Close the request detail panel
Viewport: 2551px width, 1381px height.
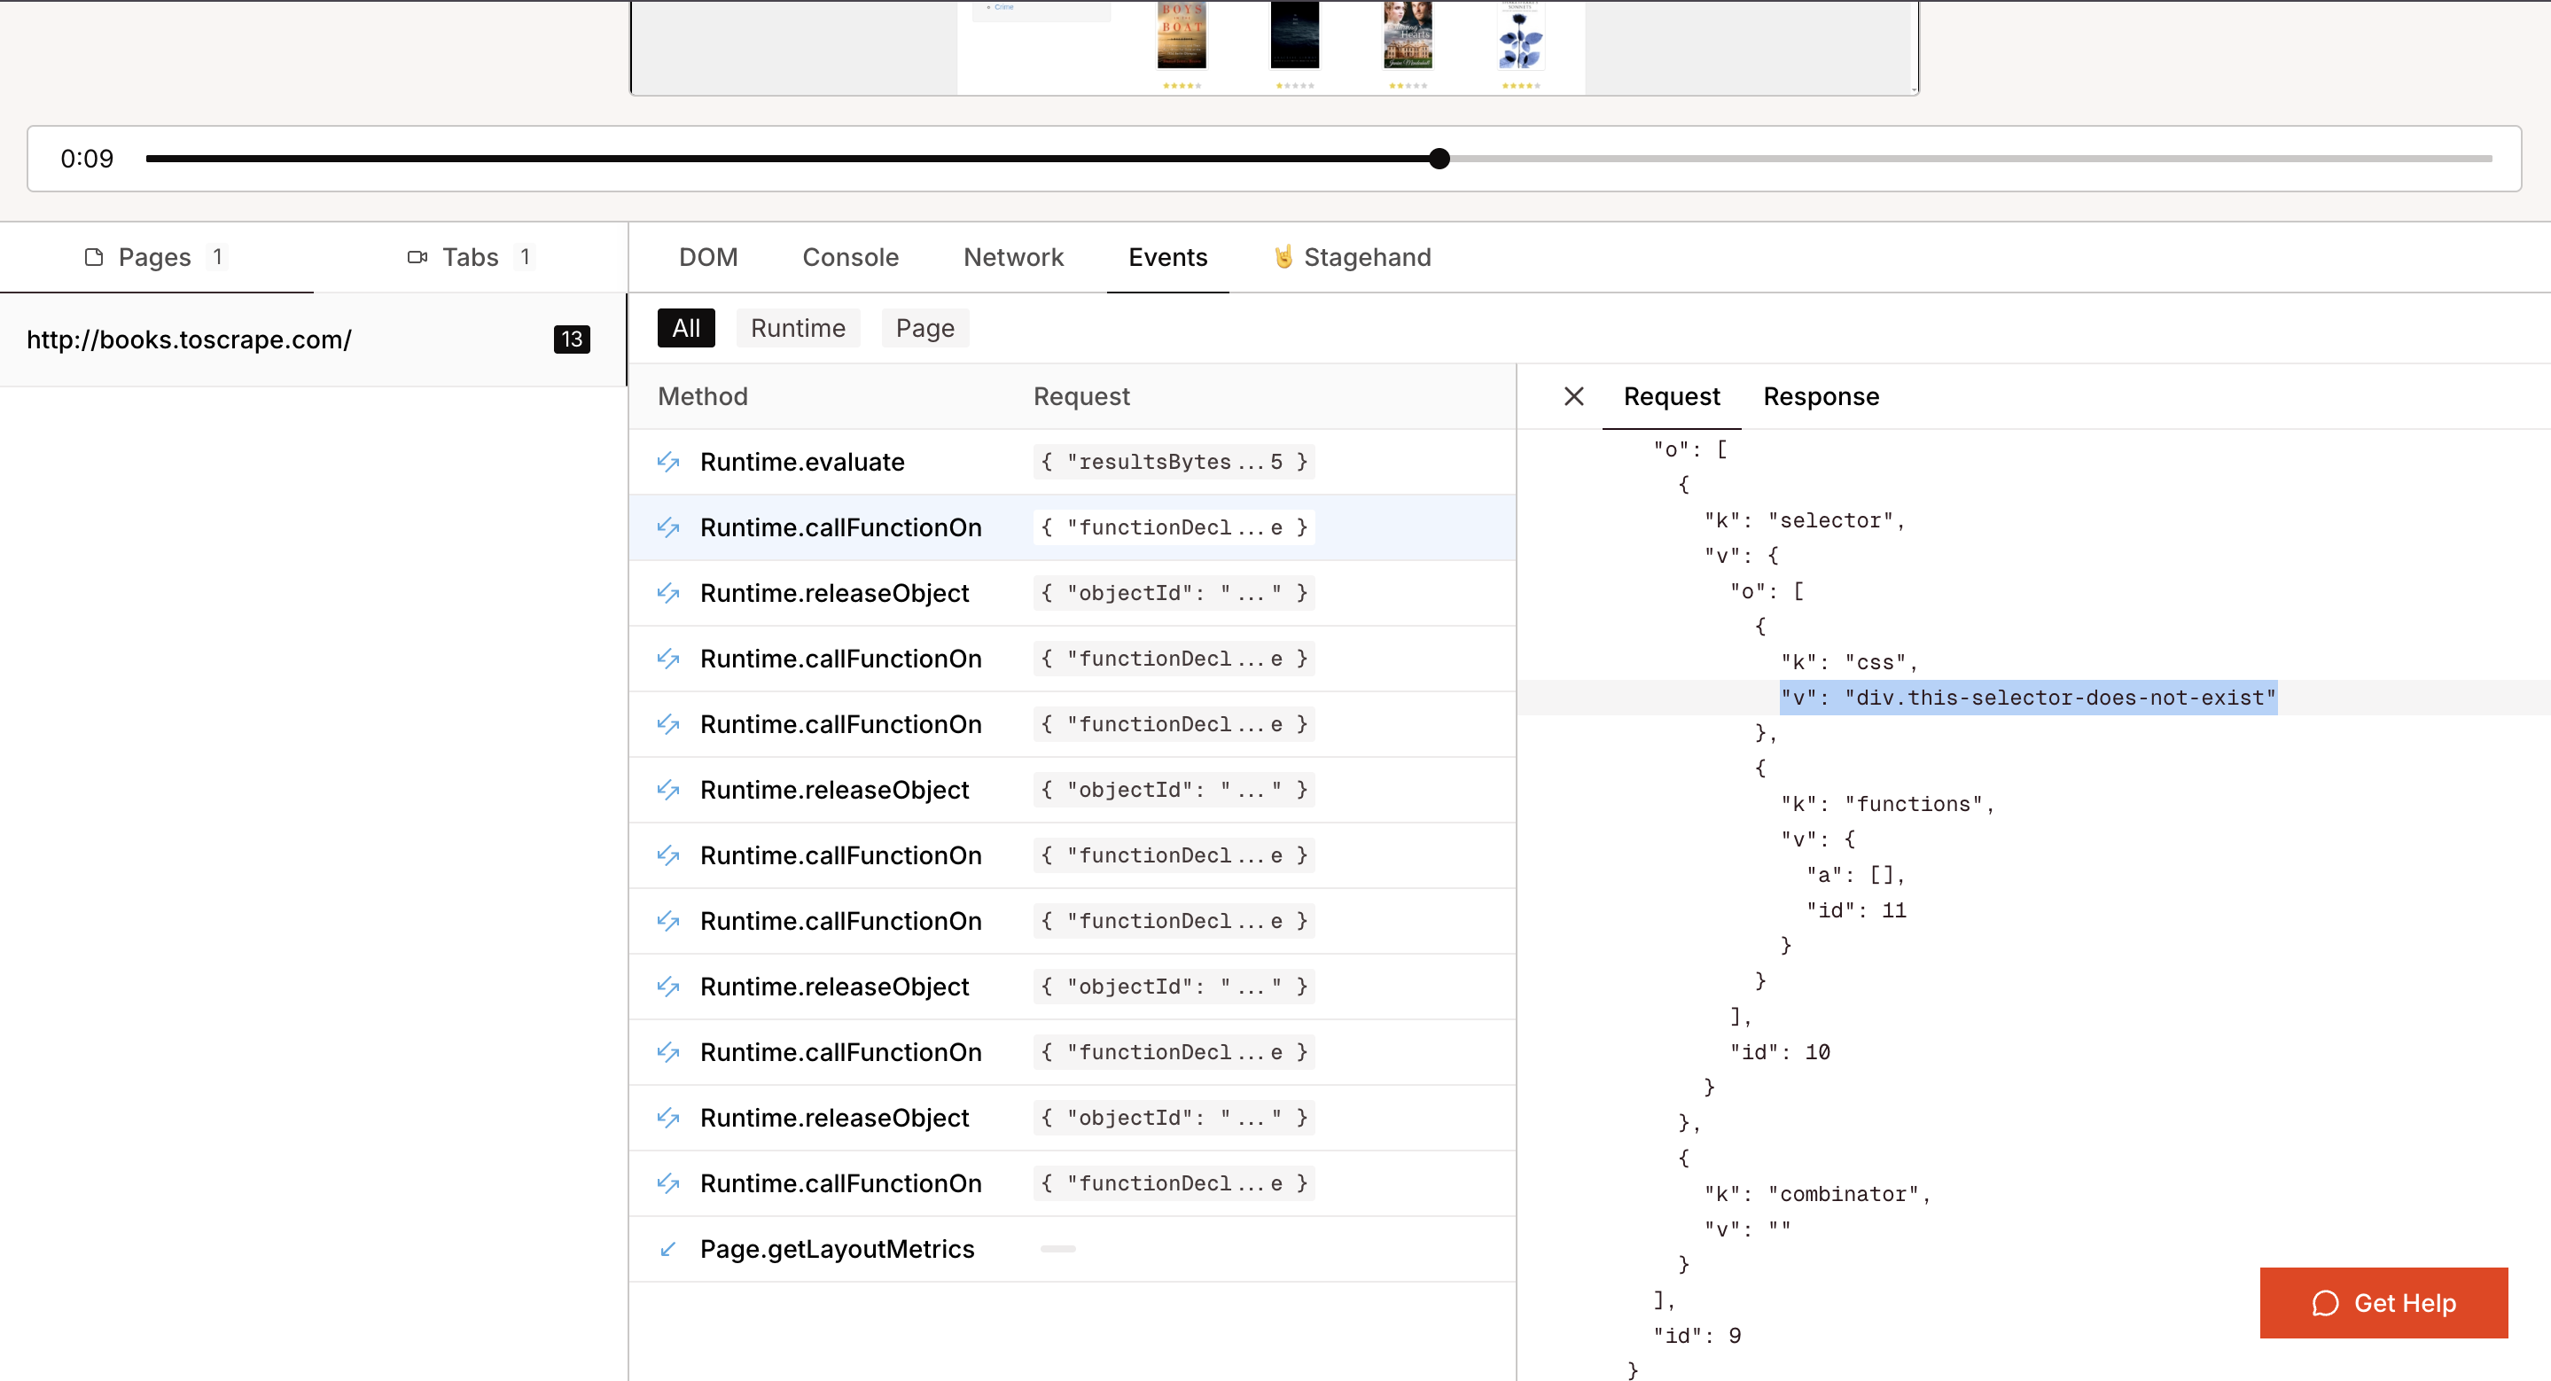tap(1573, 396)
